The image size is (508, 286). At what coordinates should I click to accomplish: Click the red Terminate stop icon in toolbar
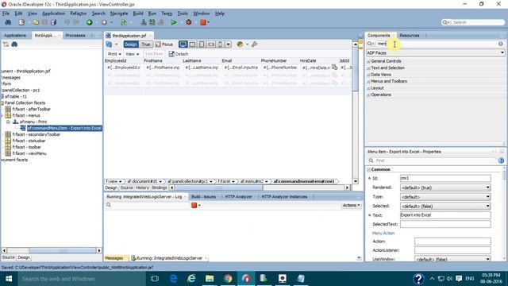coord(203,22)
